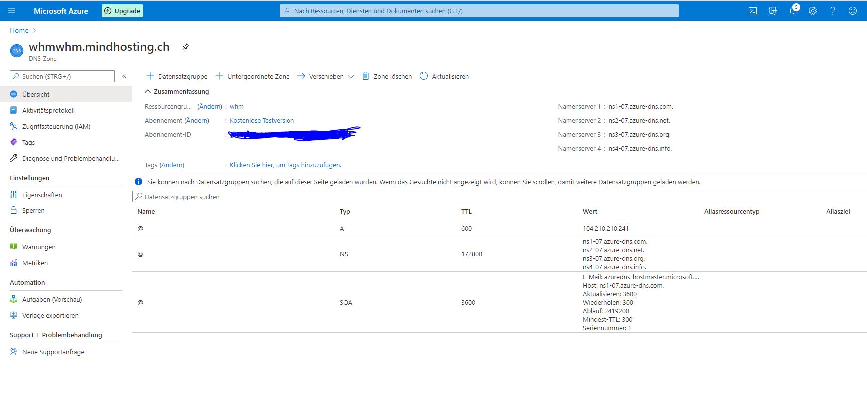This screenshot has height=399, width=867.
Task: Collapse the Zusammenfassung section
Action: (177, 92)
